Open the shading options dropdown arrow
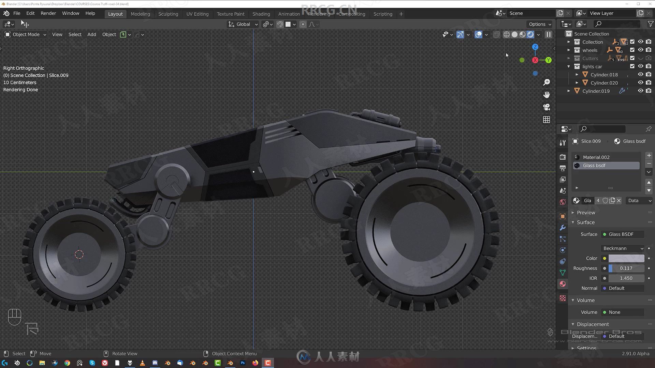 click(538, 34)
